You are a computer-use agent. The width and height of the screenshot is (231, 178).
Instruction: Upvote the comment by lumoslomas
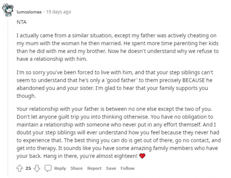pos(19,168)
